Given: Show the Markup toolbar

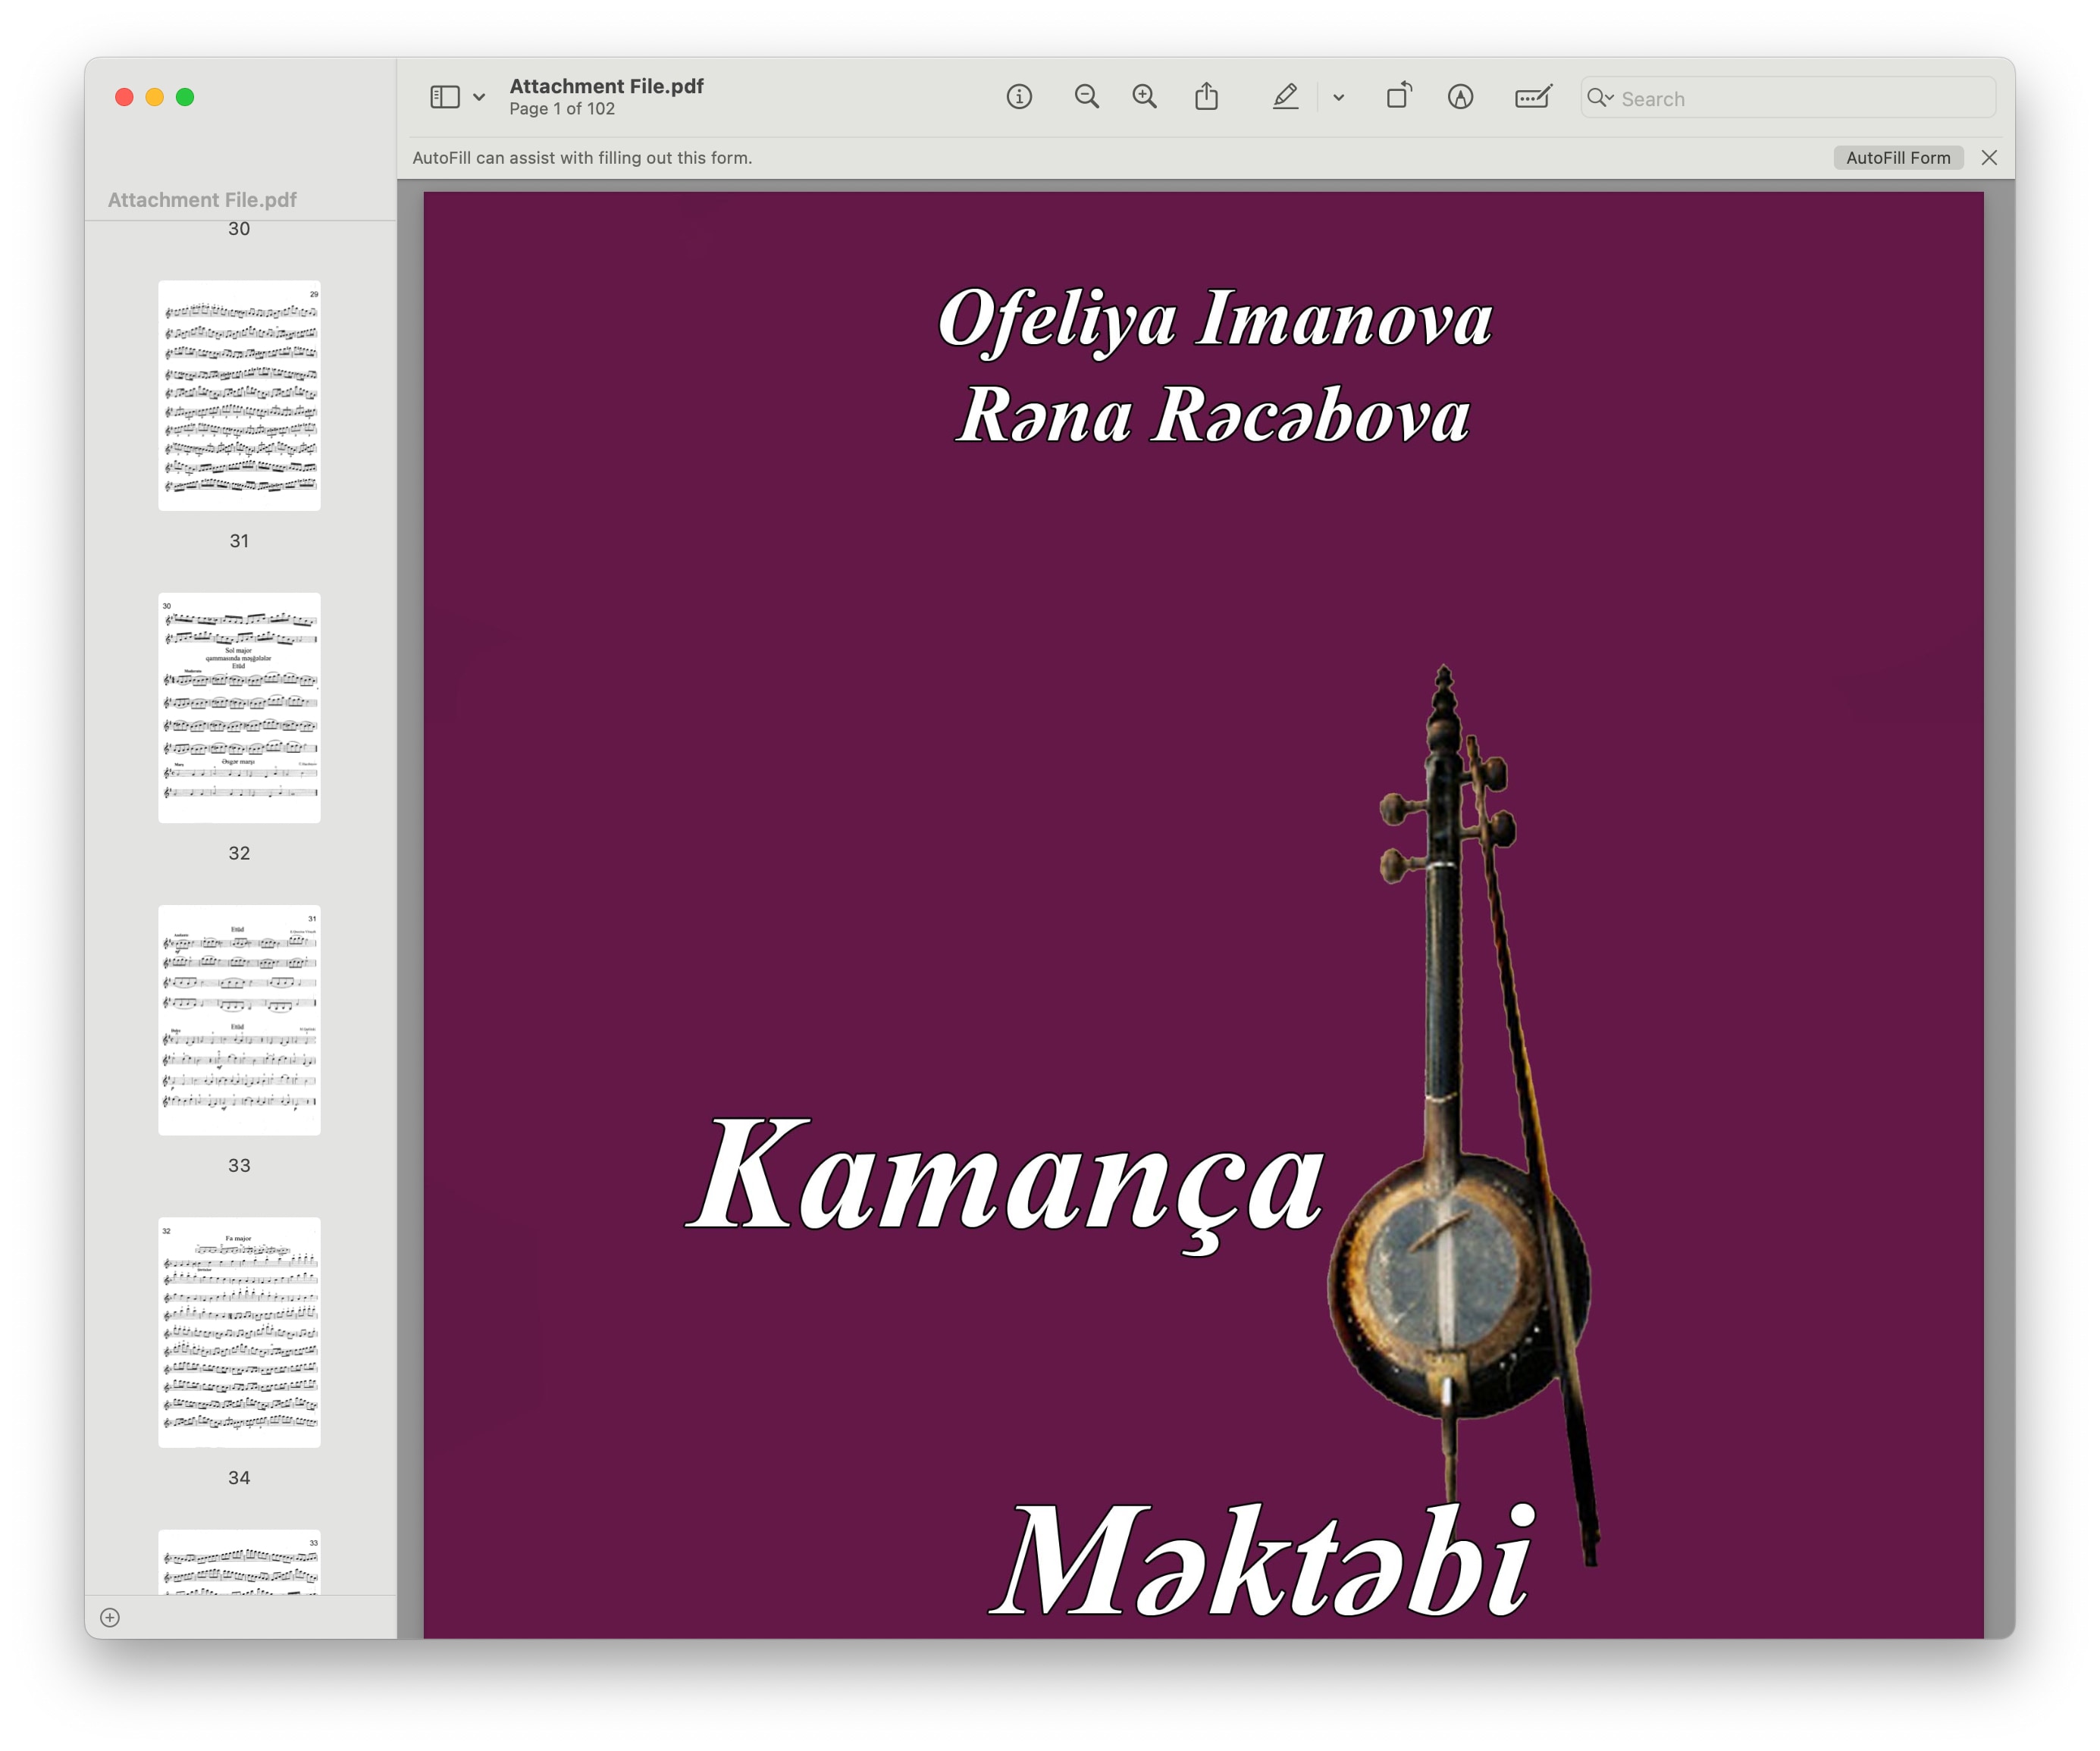Looking at the screenshot, I should tap(1461, 97).
